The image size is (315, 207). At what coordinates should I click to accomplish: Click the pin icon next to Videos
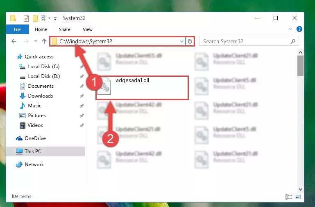coord(82,125)
